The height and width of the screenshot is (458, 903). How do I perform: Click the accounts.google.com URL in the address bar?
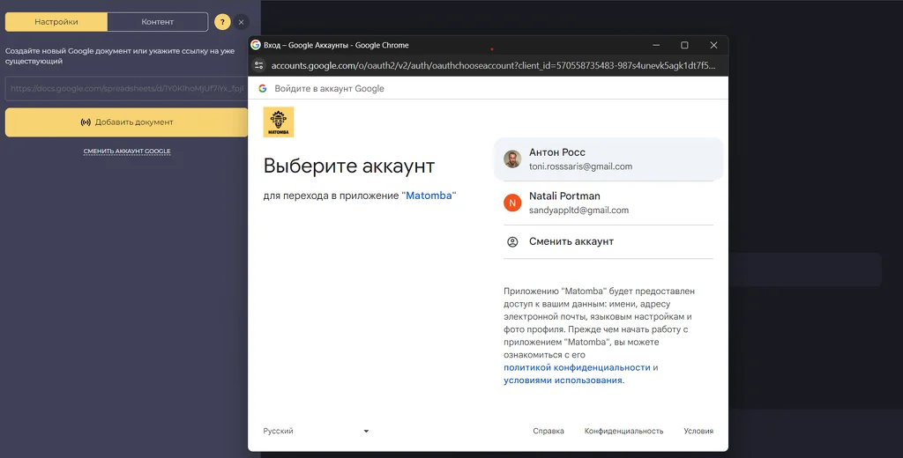[493, 65]
